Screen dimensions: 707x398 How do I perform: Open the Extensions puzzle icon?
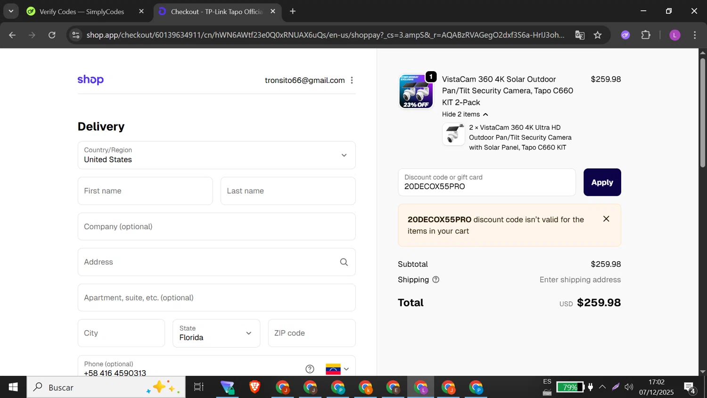point(646,35)
